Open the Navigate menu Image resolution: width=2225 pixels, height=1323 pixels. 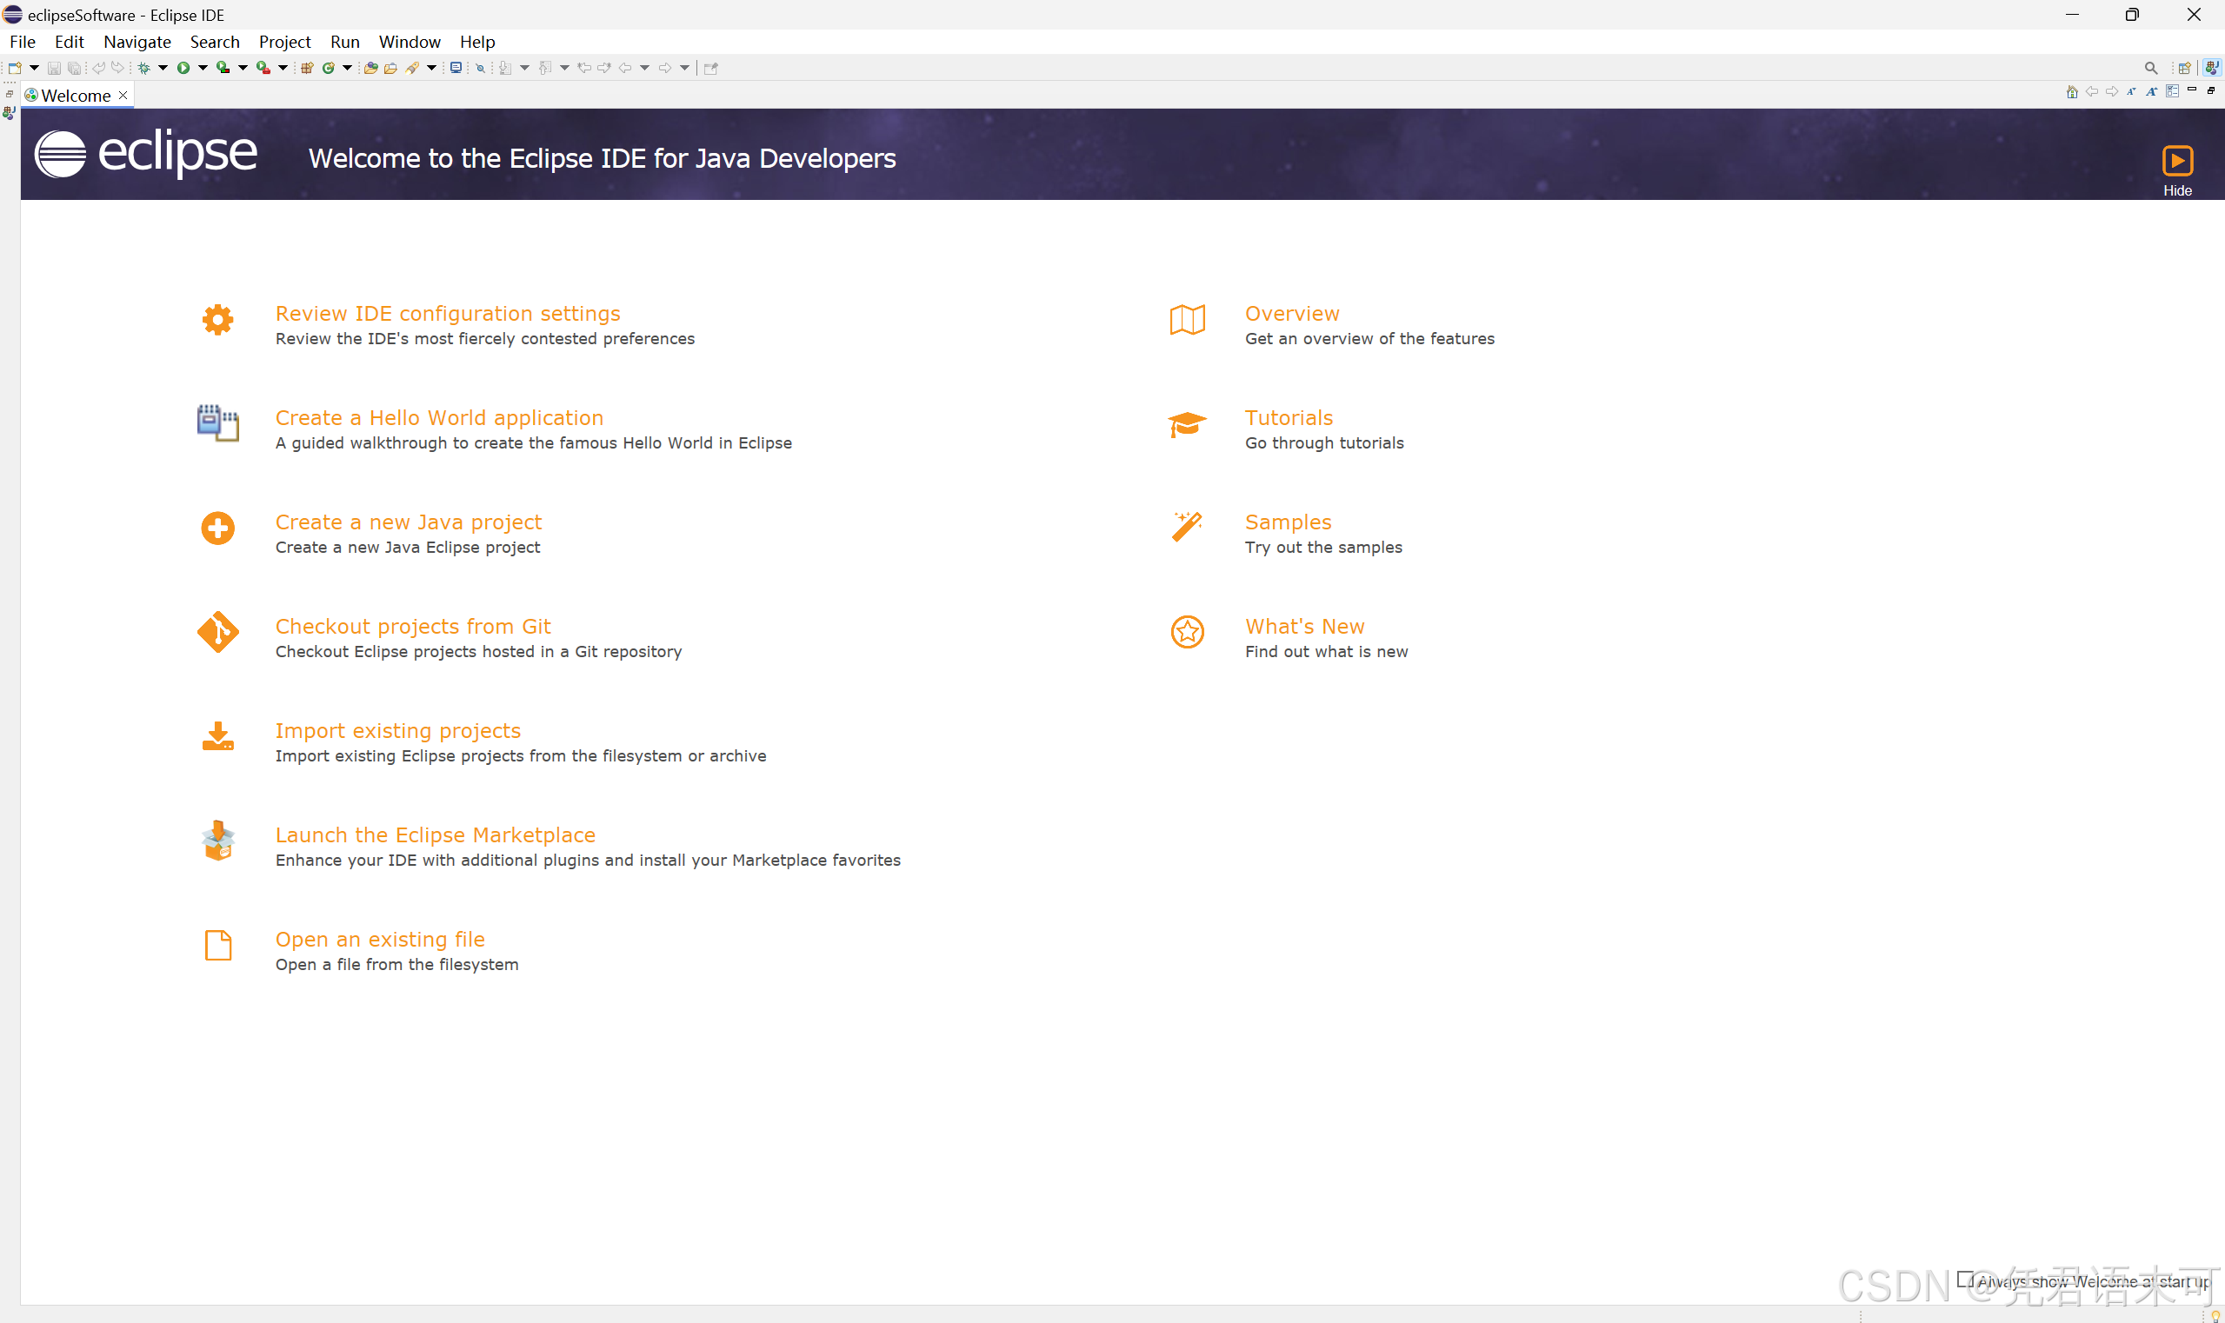(x=137, y=42)
